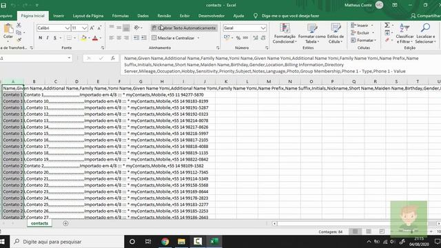Switch to the Fórmulas tab
441x248 pixels.
coord(121,16)
